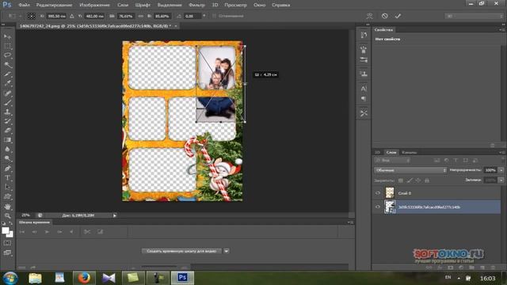Screen dimensions: 507x285
Task: Select the Gradient tool
Action: [7, 140]
